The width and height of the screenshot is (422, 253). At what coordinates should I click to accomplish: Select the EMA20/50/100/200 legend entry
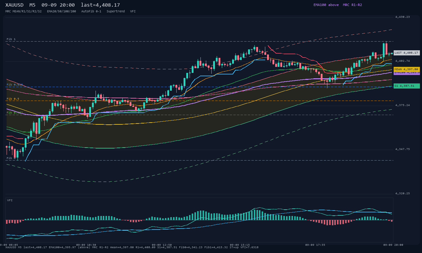(x=61, y=11)
